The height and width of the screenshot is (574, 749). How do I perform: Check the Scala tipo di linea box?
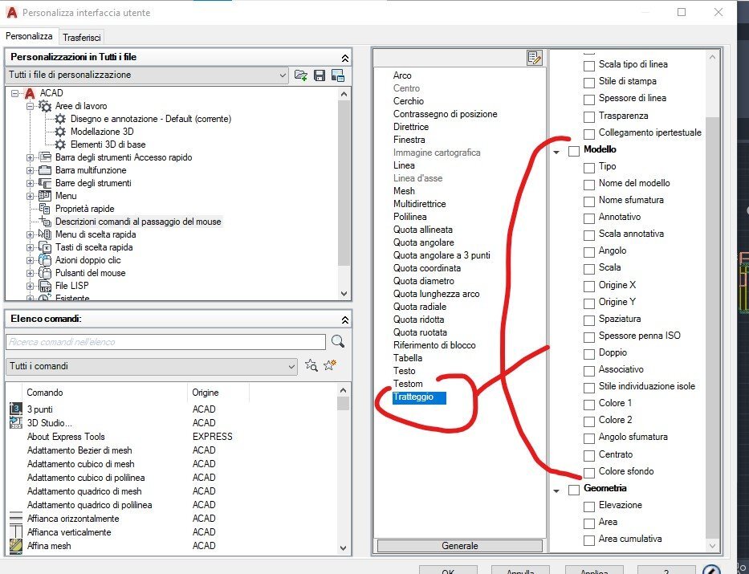[589, 65]
